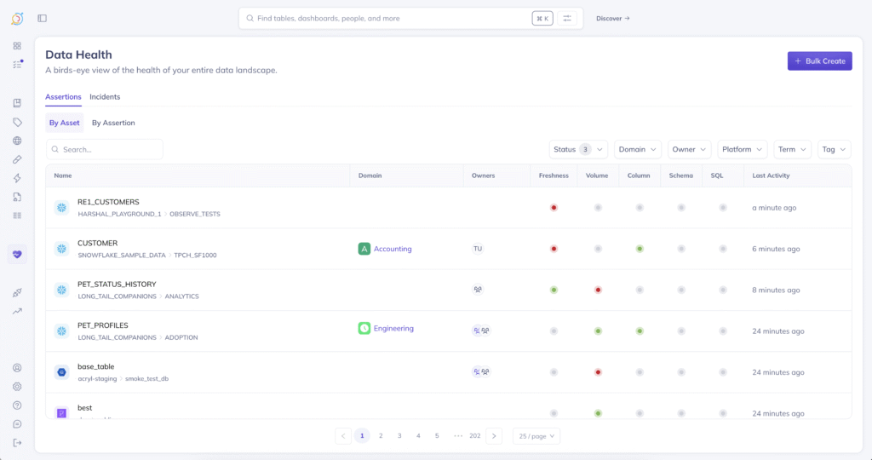
Task: Click the red Freshness status dot for RE1_CUSTOMERS
Action: click(554, 207)
